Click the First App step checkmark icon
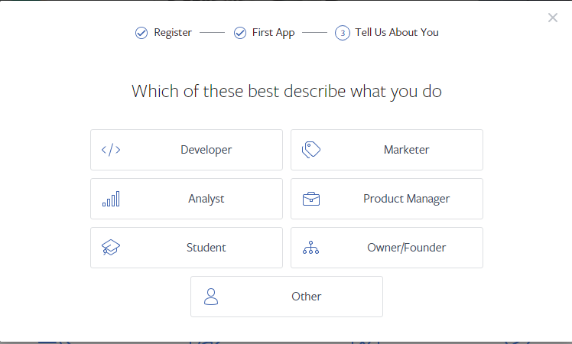Viewport: 572px width, 344px height. [240, 33]
